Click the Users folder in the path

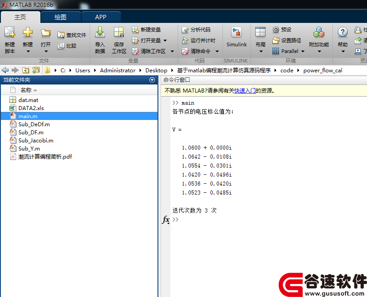[x=83, y=71]
